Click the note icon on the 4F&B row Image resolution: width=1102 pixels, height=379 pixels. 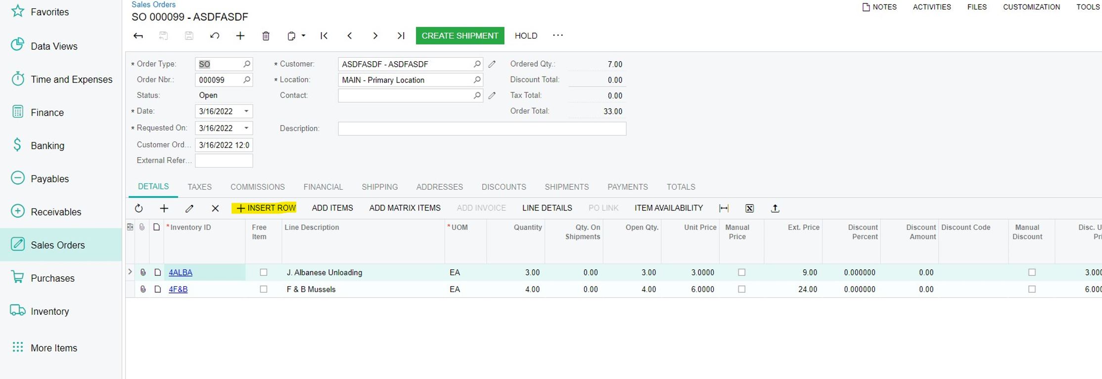[158, 290]
